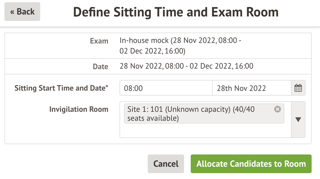Image resolution: width=320 pixels, height=179 pixels.
Task: Click the 02 Dec 2022, 16:00) exam end text
Action: click(x=152, y=51)
